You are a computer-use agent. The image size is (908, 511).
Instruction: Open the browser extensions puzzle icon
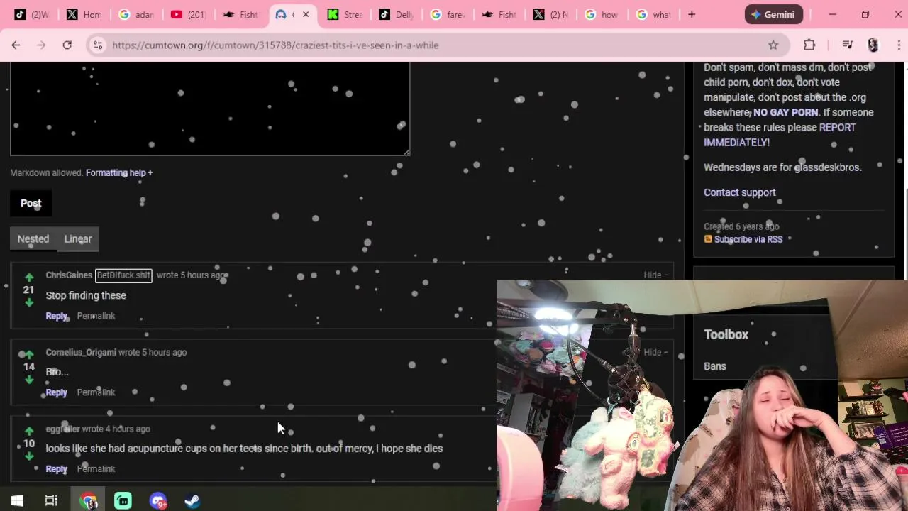tap(809, 45)
